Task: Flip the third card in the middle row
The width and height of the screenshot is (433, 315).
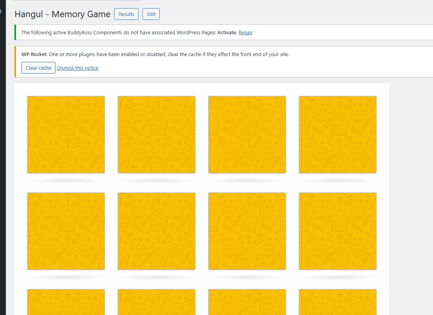Action: click(247, 231)
